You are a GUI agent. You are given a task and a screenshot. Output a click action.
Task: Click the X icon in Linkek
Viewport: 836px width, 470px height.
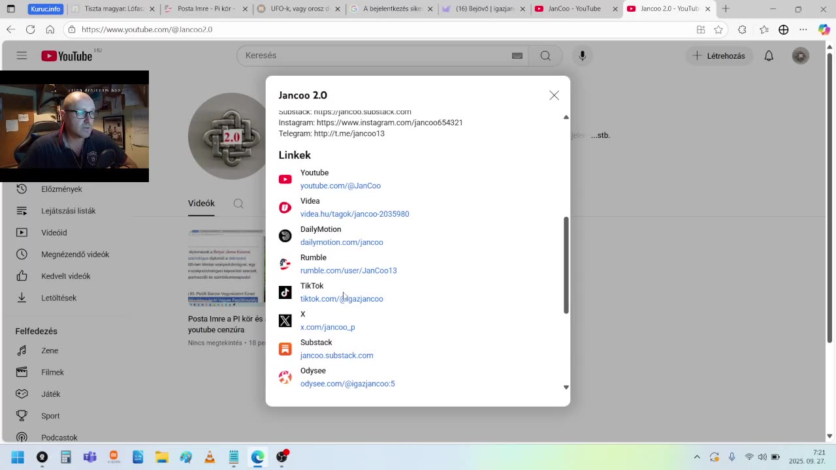pos(285,321)
